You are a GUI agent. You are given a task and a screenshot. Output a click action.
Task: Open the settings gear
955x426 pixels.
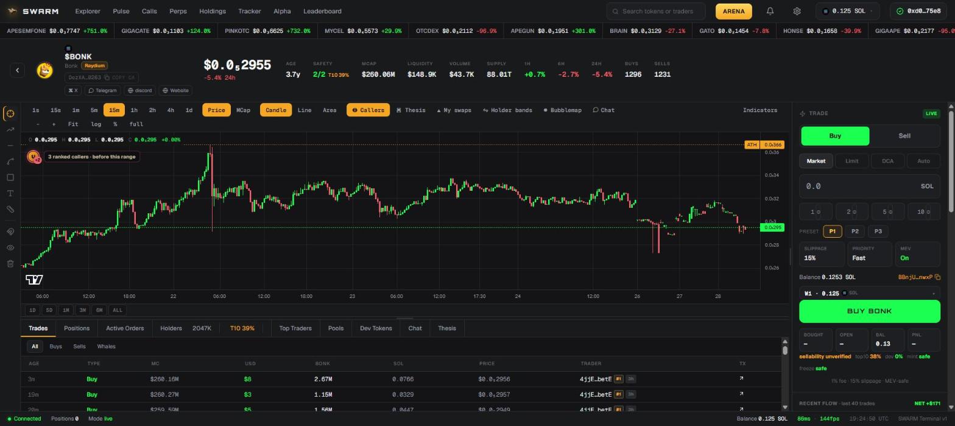coord(797,11)
